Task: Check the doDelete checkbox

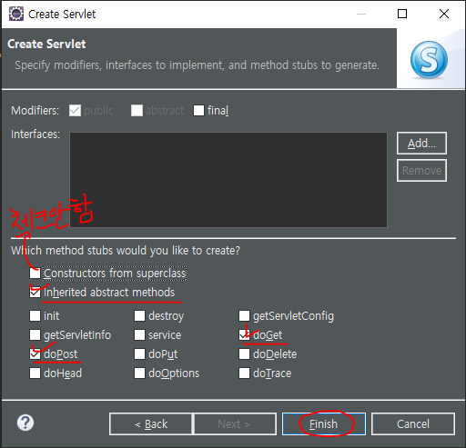Action: click(244, 354)
